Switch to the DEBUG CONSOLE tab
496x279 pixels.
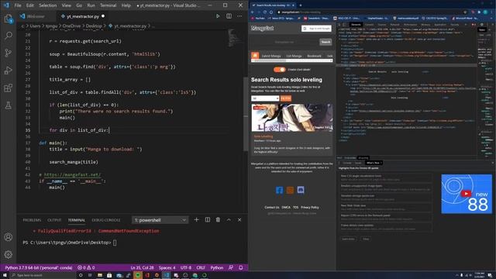tap(106, 220)
